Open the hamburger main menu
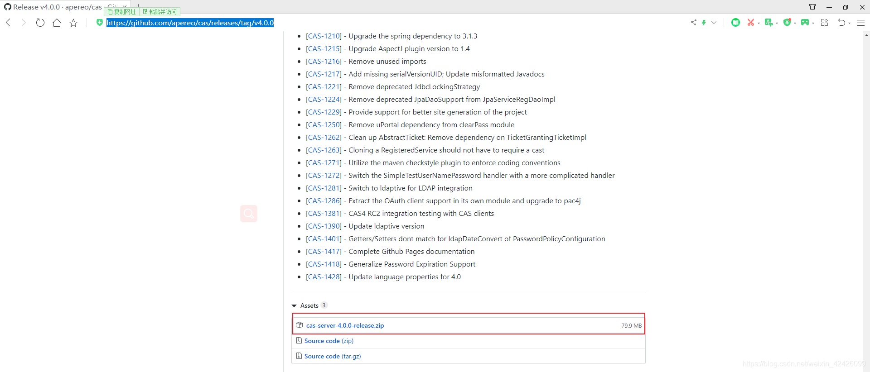This screenshot has height=372, width=870. click(861, 23)
